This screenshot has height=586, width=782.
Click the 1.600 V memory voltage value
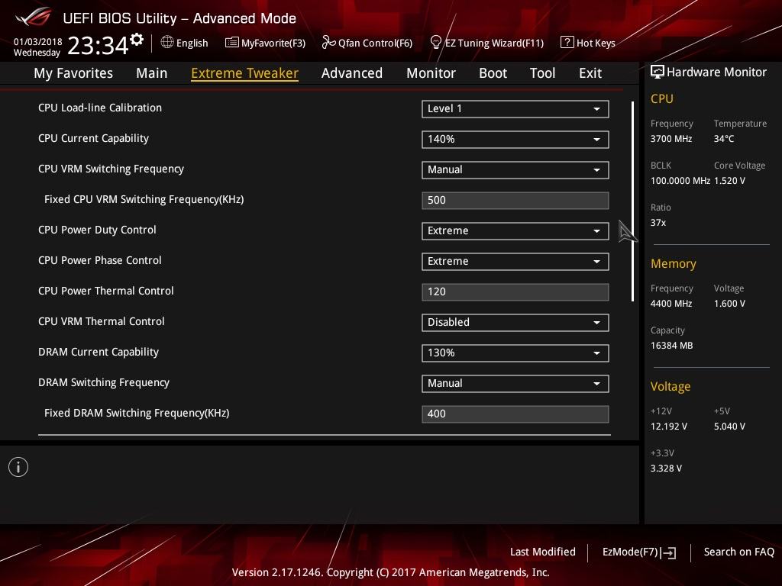(x=729, y=304)
